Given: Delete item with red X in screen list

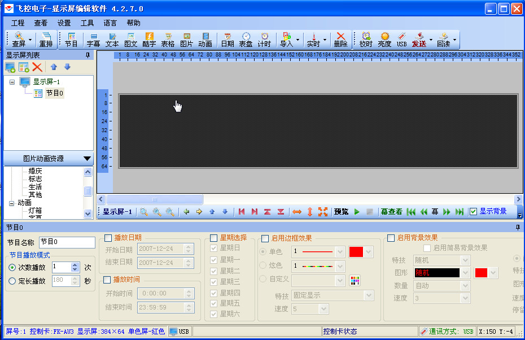Looking at the screenshot, I should (37, 67).
